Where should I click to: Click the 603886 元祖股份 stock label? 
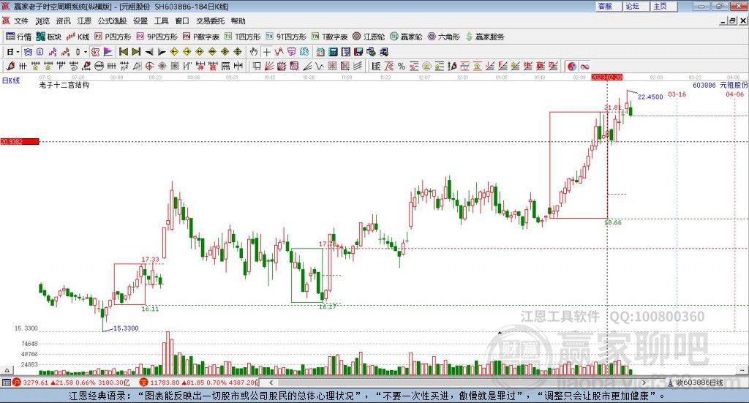720,85
